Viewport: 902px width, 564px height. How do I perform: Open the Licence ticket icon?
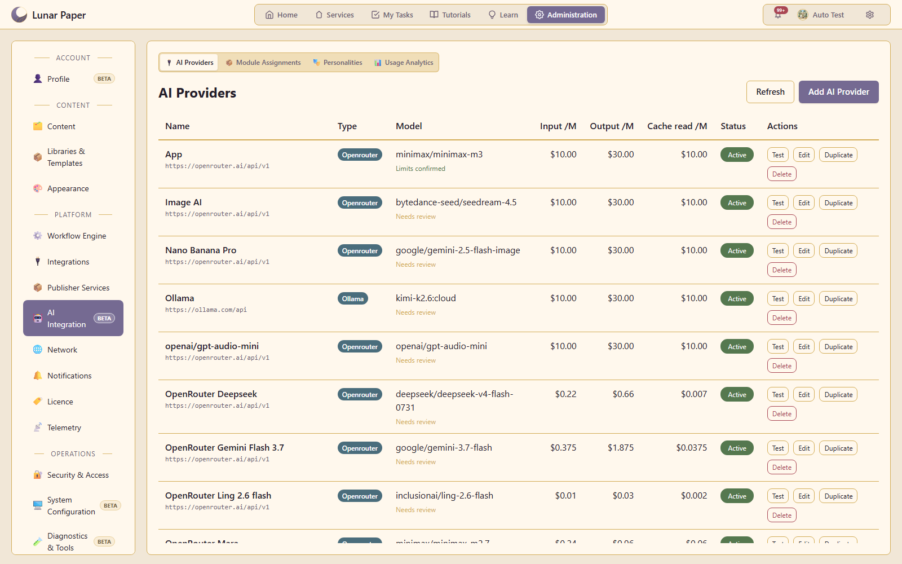click(38, 402)
